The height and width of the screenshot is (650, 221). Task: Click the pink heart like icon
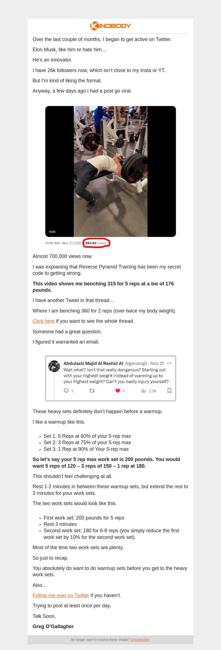[x=118, y=391]
